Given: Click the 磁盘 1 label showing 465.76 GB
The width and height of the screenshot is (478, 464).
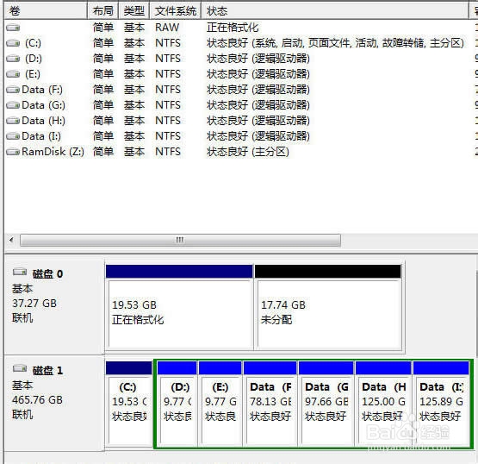Looking at the screenshot, I should tap(54, 403).
